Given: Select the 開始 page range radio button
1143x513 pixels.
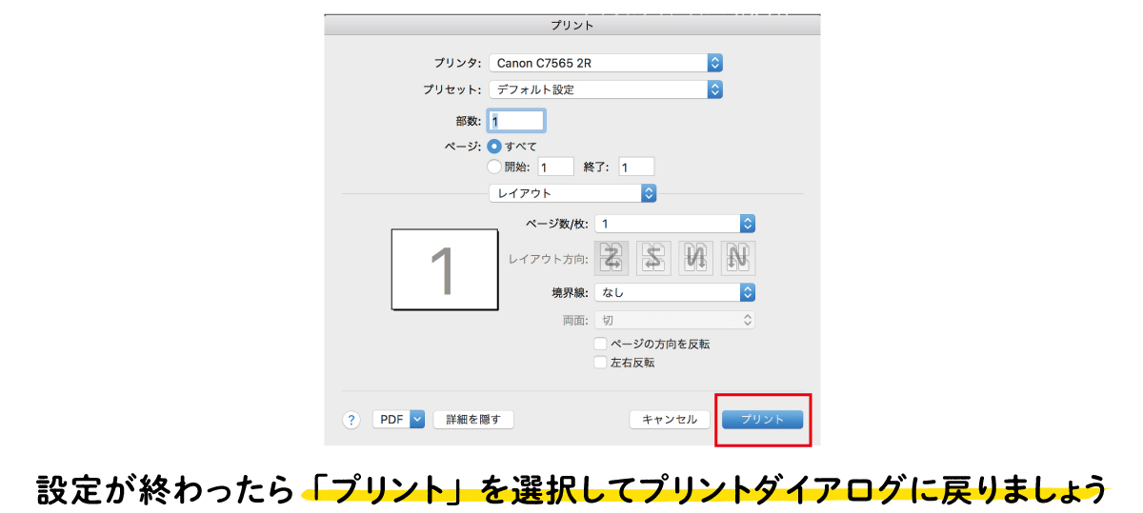Looking at the screenshot, I should 493,167.
